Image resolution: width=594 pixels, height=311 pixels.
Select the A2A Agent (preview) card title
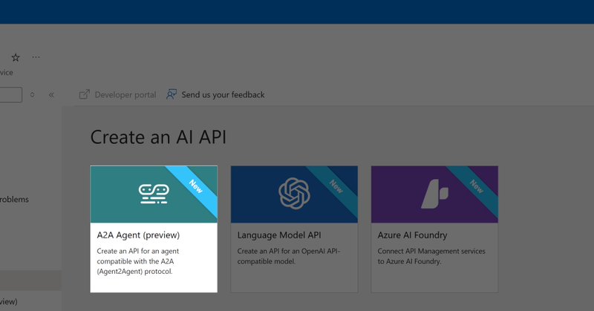[x=138, y=235]
